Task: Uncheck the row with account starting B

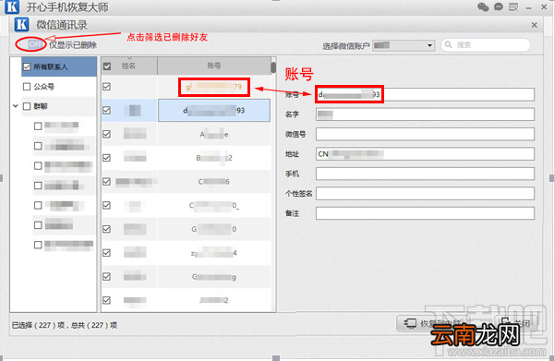Action: click(x=107, y=158)
